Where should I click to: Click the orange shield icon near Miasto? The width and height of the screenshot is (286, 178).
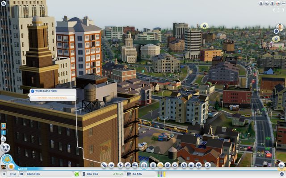(11, 166)
